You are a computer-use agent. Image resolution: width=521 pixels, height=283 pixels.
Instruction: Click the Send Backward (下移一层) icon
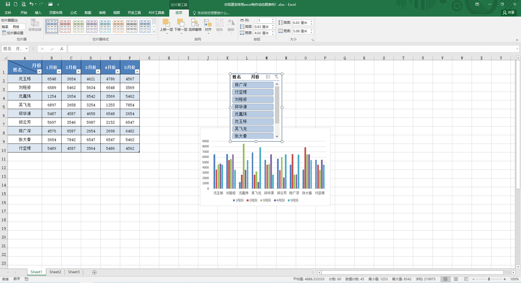tap(181, 23)
